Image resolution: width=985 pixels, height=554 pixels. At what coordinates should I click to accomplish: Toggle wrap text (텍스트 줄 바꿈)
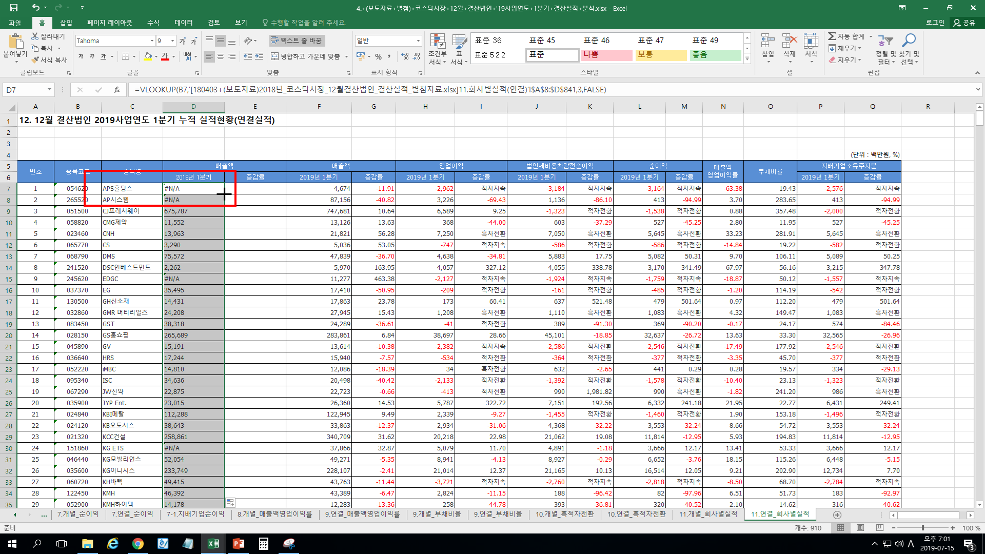click(297, 41)
